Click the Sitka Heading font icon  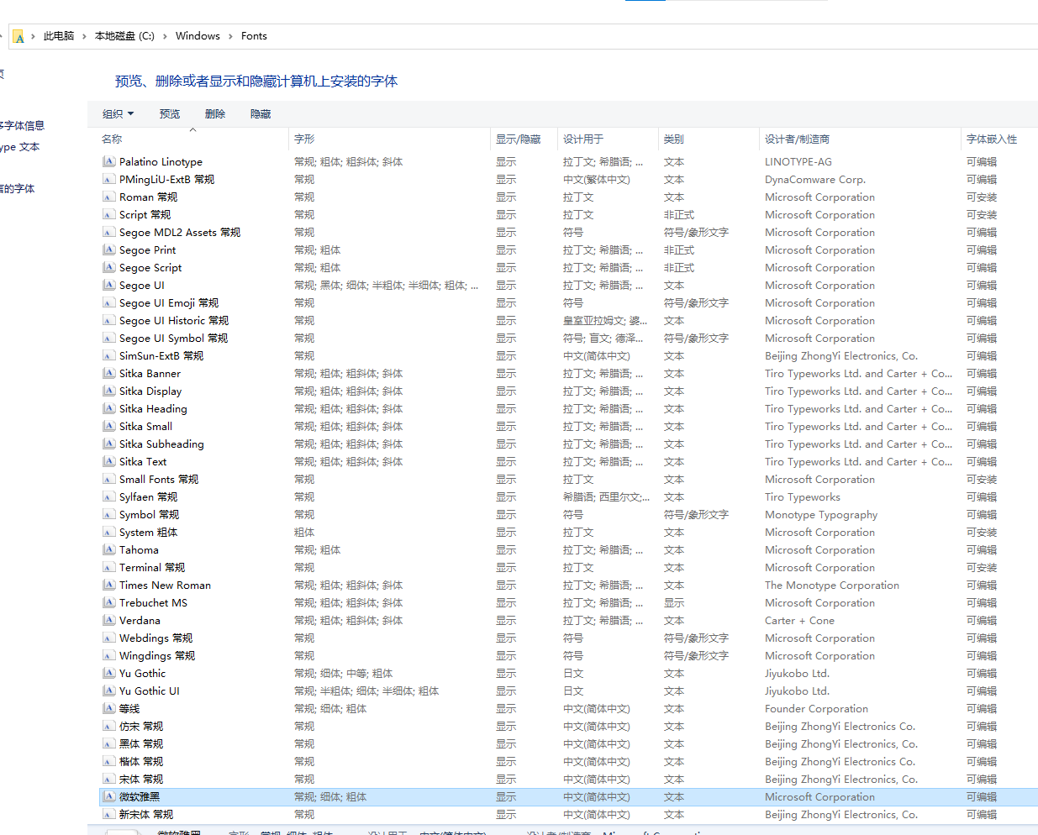[109, 408]
